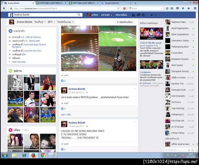The width and height of the screenshot is (199, 165).
Task: Click the Add Friend button
Action: pos(125,22)
